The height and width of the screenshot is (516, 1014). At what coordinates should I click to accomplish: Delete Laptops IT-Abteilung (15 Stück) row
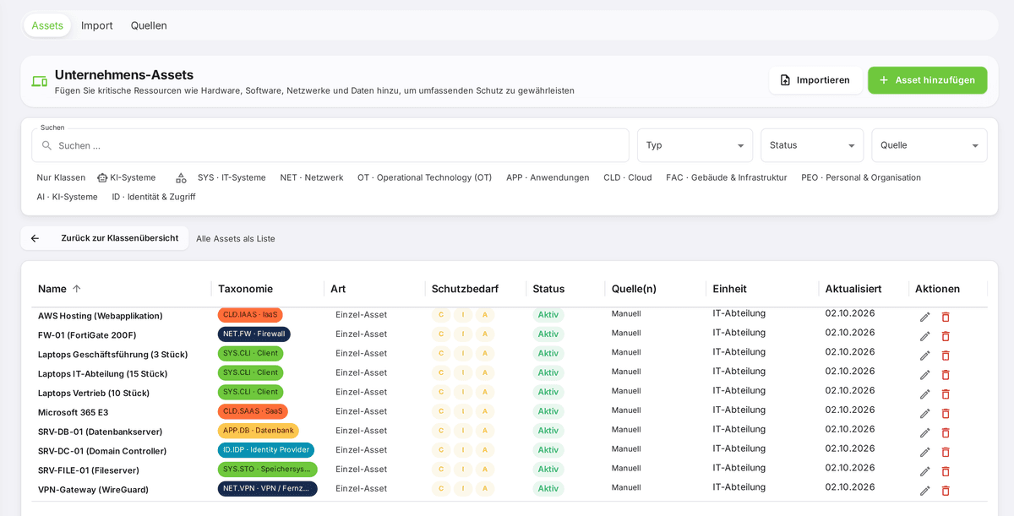[946, 375]
